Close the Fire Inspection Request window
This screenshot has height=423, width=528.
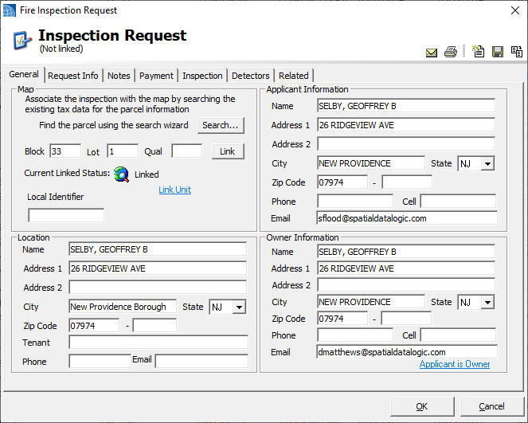click(x=515, y=10)
